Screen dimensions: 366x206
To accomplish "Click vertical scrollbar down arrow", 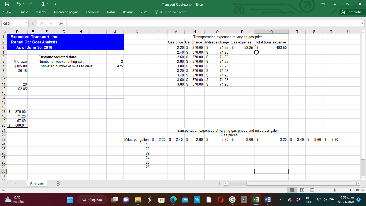I will [363, 178].
